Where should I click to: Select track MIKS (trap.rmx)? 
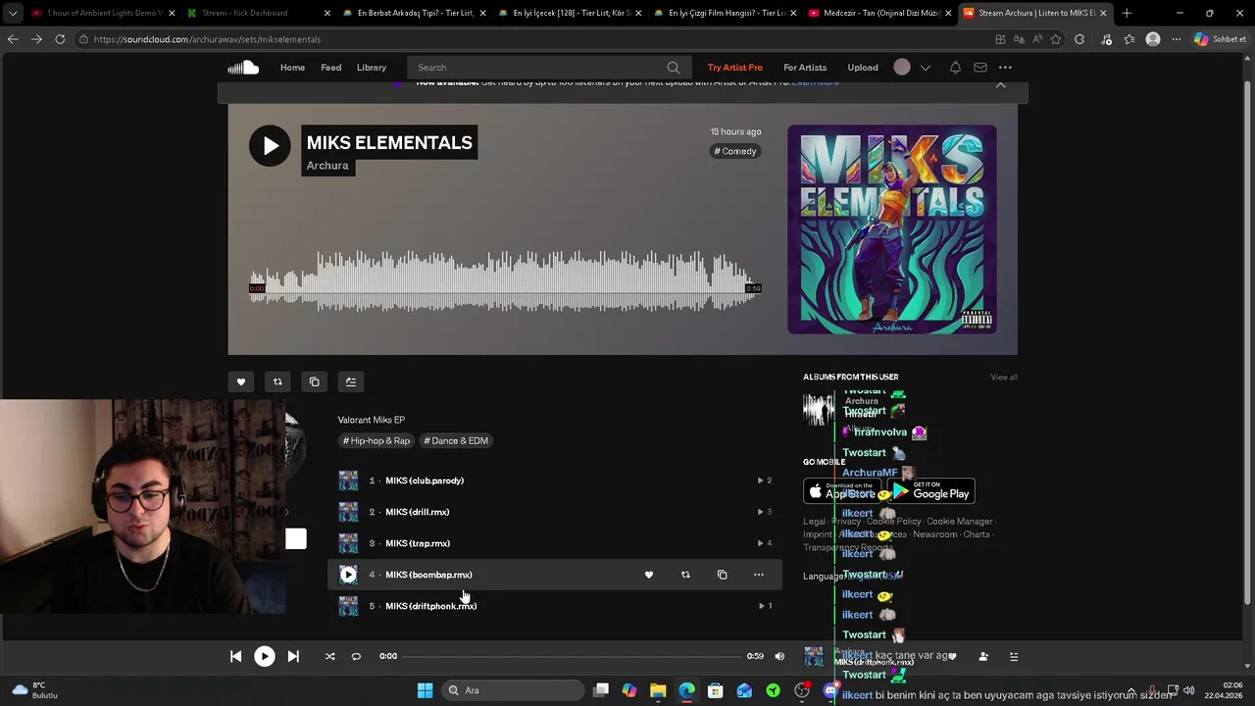(x=418, y=543)
